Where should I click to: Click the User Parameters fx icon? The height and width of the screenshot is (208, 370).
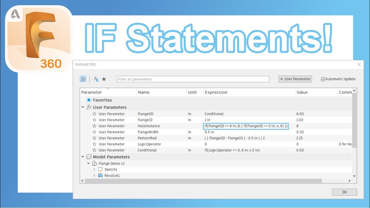point(89,107)
